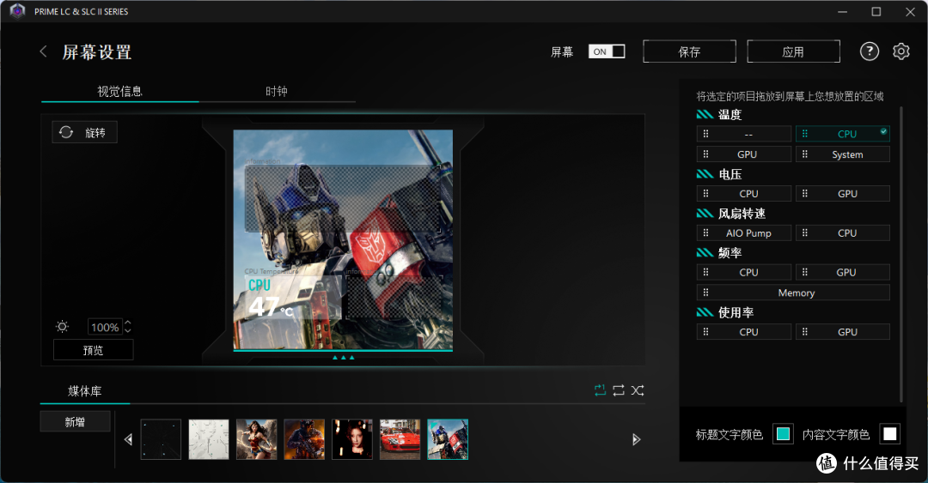Open the settings gear icon

[x=901, y=51]
